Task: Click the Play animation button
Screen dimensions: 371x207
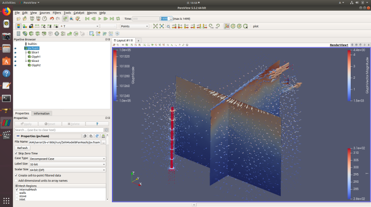Action: [x=100, y=18]
